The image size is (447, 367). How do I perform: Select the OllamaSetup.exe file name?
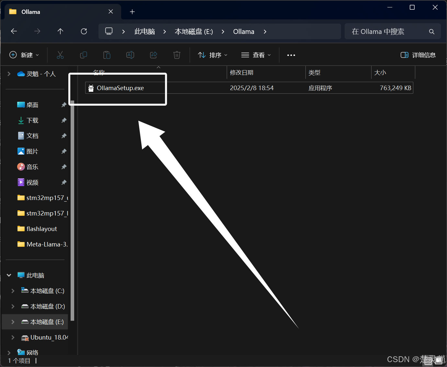click(120, 88)
